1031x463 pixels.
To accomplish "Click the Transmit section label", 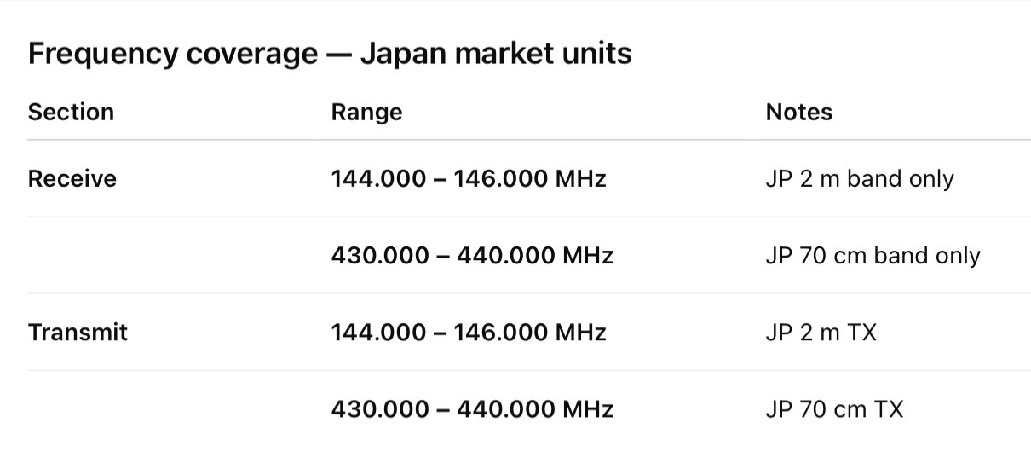I will click(78, 333).
